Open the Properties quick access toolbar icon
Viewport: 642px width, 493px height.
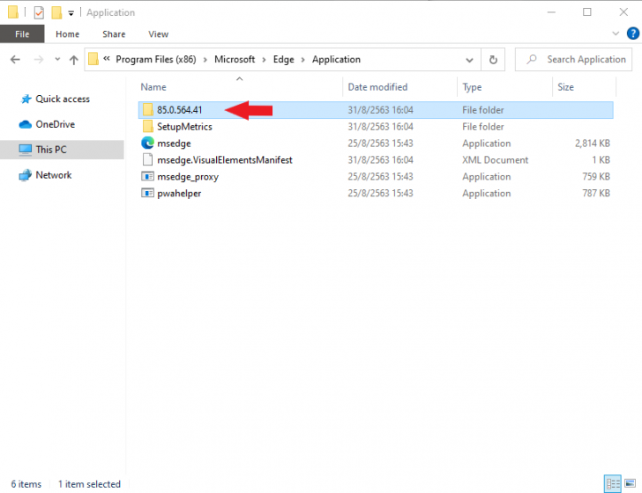click(39, 12)
